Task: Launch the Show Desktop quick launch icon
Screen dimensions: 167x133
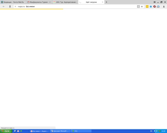Action: coord(15,131)
